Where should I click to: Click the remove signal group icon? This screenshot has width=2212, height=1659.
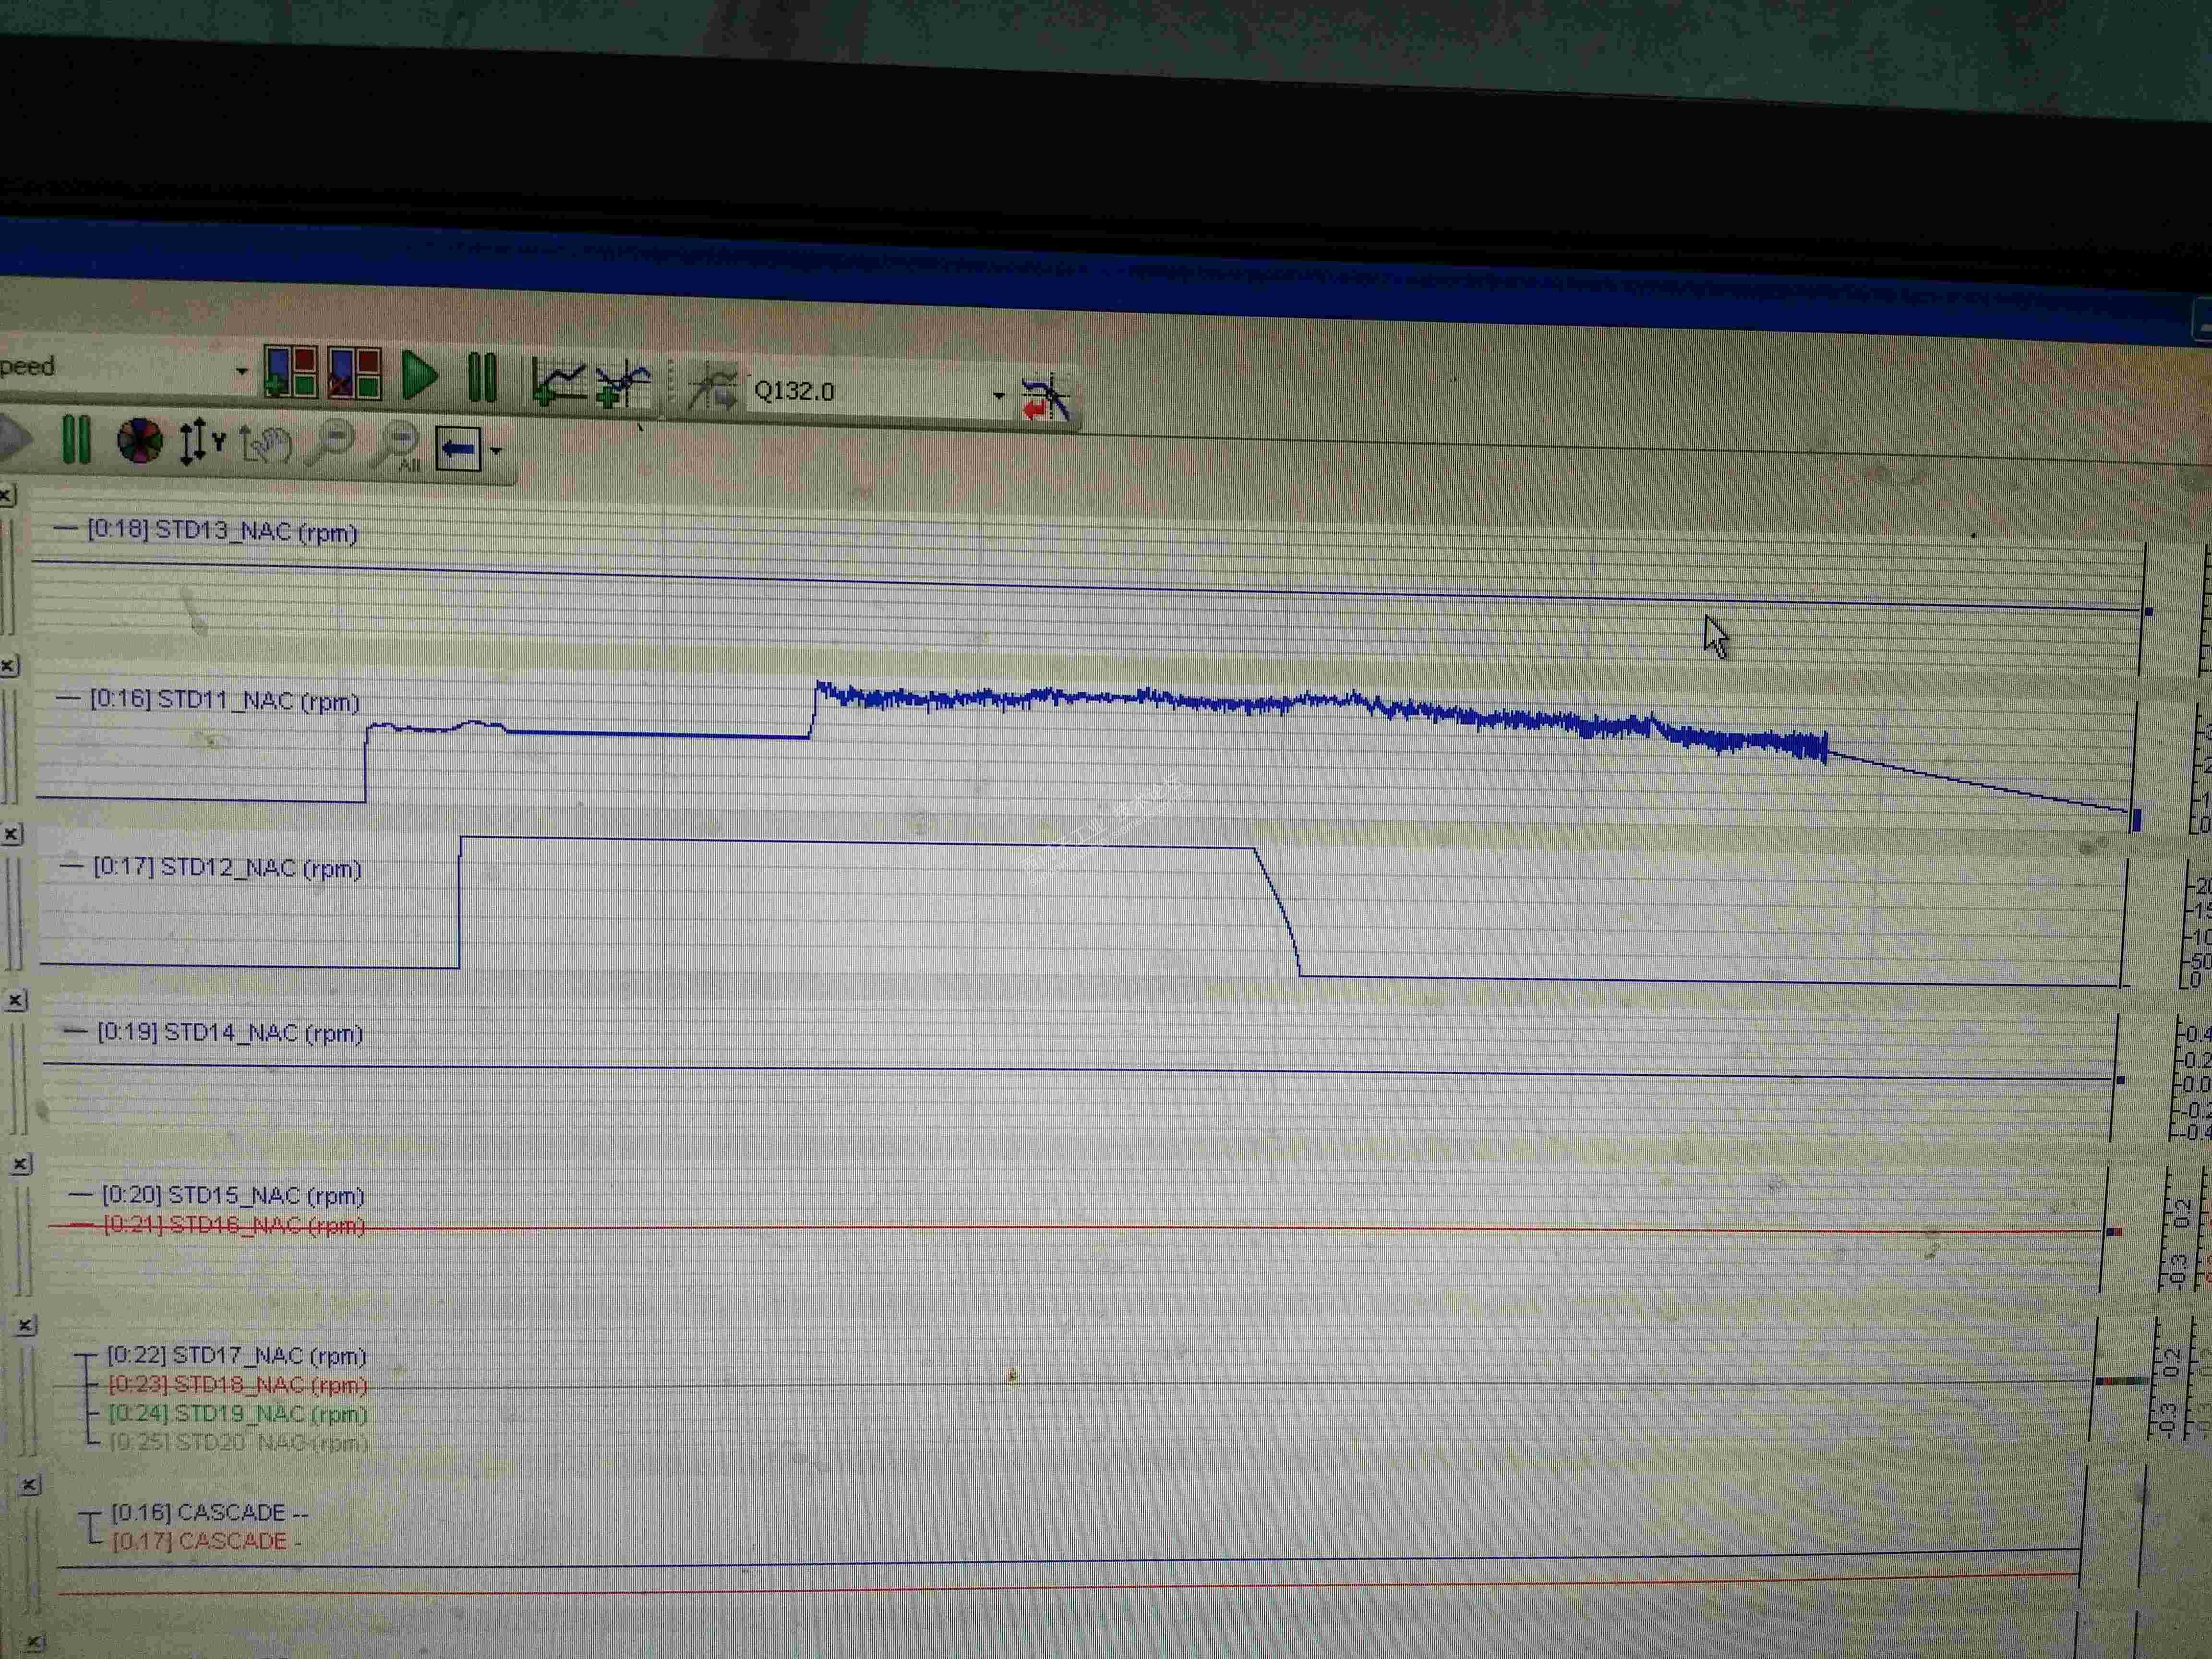[x=355, y=374]
